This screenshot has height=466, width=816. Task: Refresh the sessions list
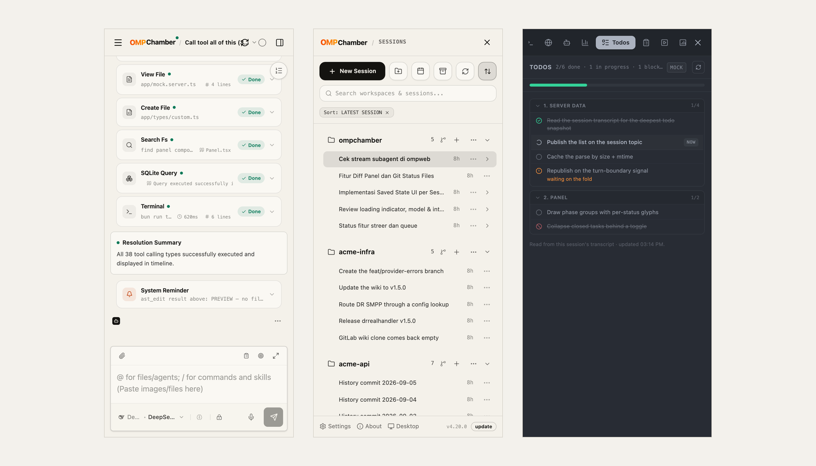[x=465, y=71]
